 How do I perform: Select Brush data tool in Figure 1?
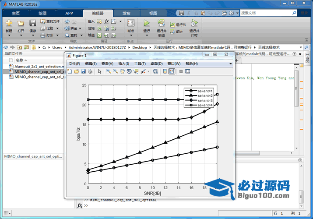click(143, 71)
